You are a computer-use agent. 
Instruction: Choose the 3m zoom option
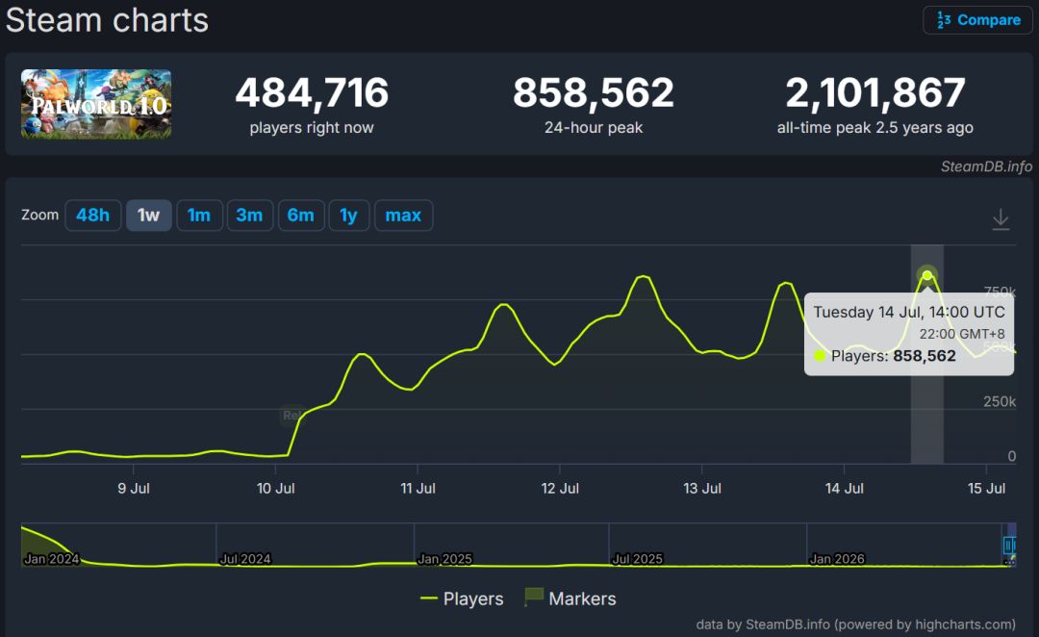(x=250, y=216)
